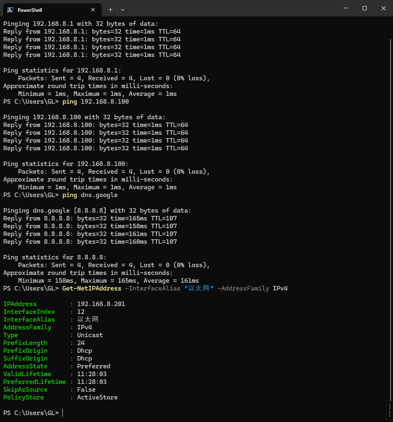The image size is (393, 422).
Task: Click the Get-NetIPAddress command text
Action: (91, 288)
